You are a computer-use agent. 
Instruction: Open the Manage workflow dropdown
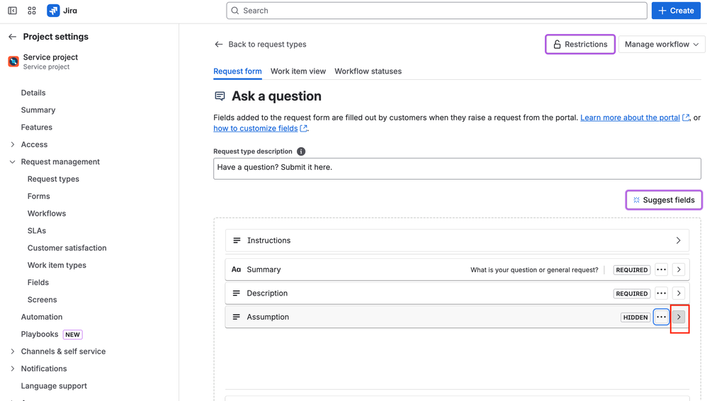662,44
